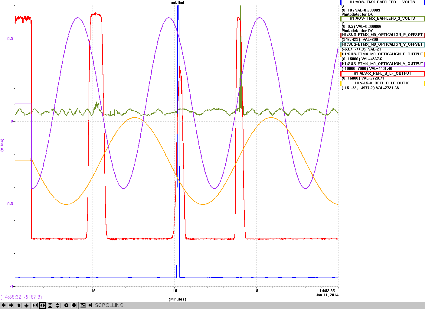This screenshot has width=425, height=309.
Task: Click the -10 tick on time axis
Action: [174, 291]
